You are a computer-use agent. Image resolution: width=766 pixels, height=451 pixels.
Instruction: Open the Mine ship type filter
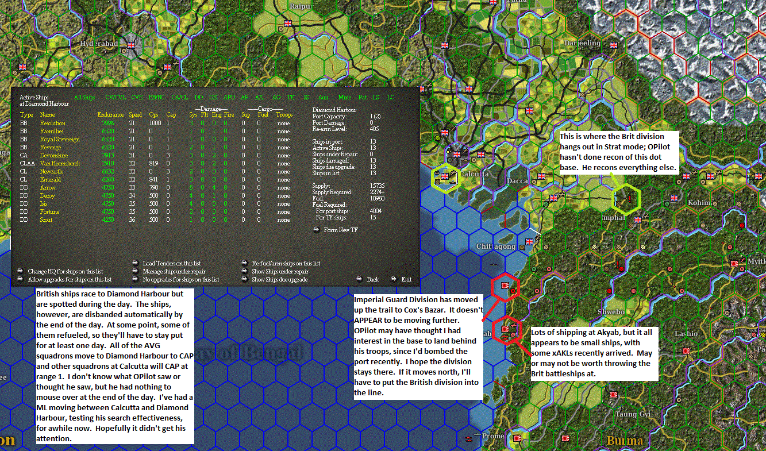(345, 98)
